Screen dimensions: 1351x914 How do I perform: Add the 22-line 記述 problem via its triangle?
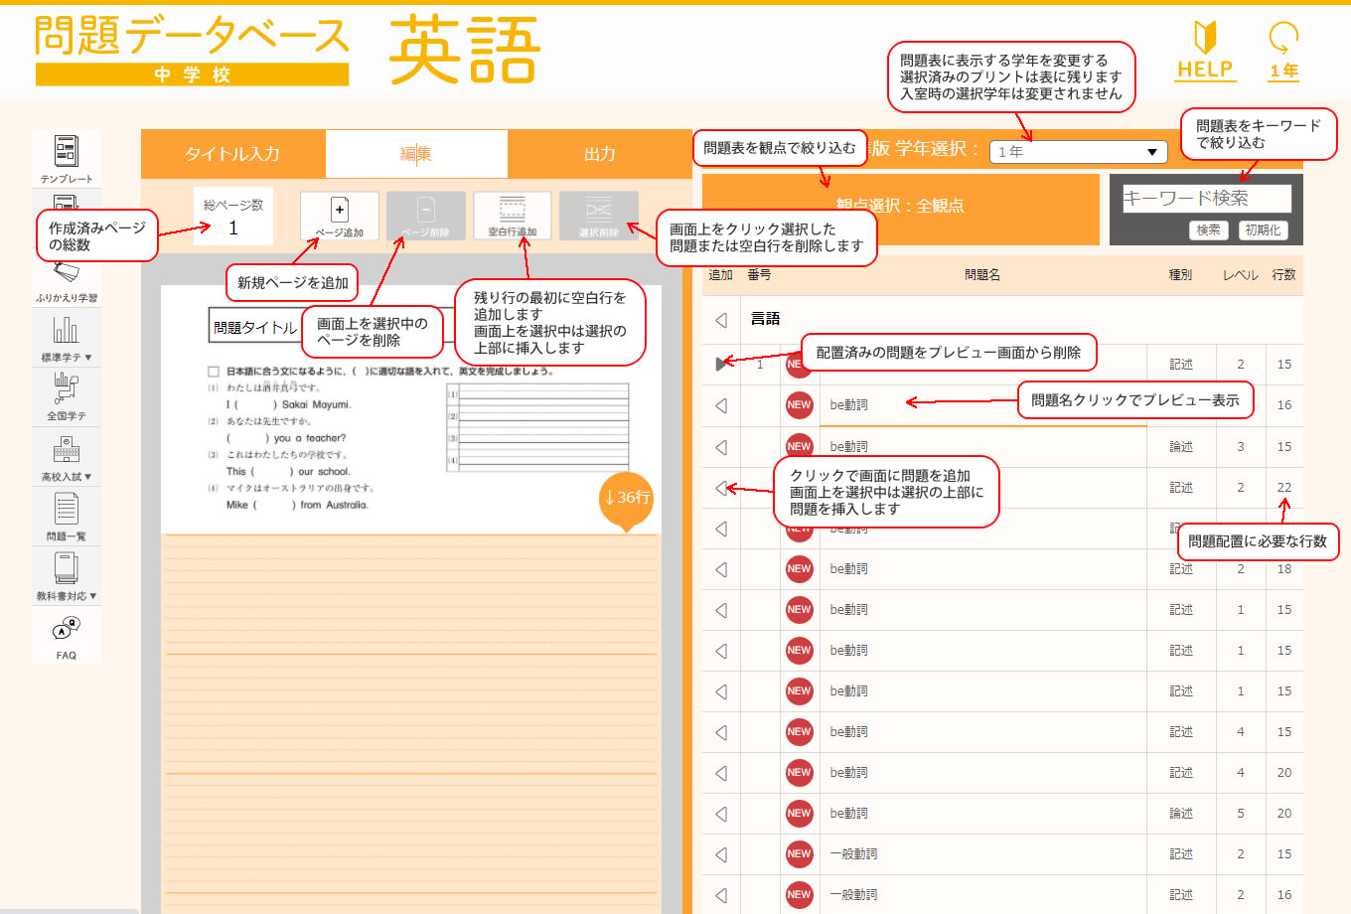tap(721, 488)
